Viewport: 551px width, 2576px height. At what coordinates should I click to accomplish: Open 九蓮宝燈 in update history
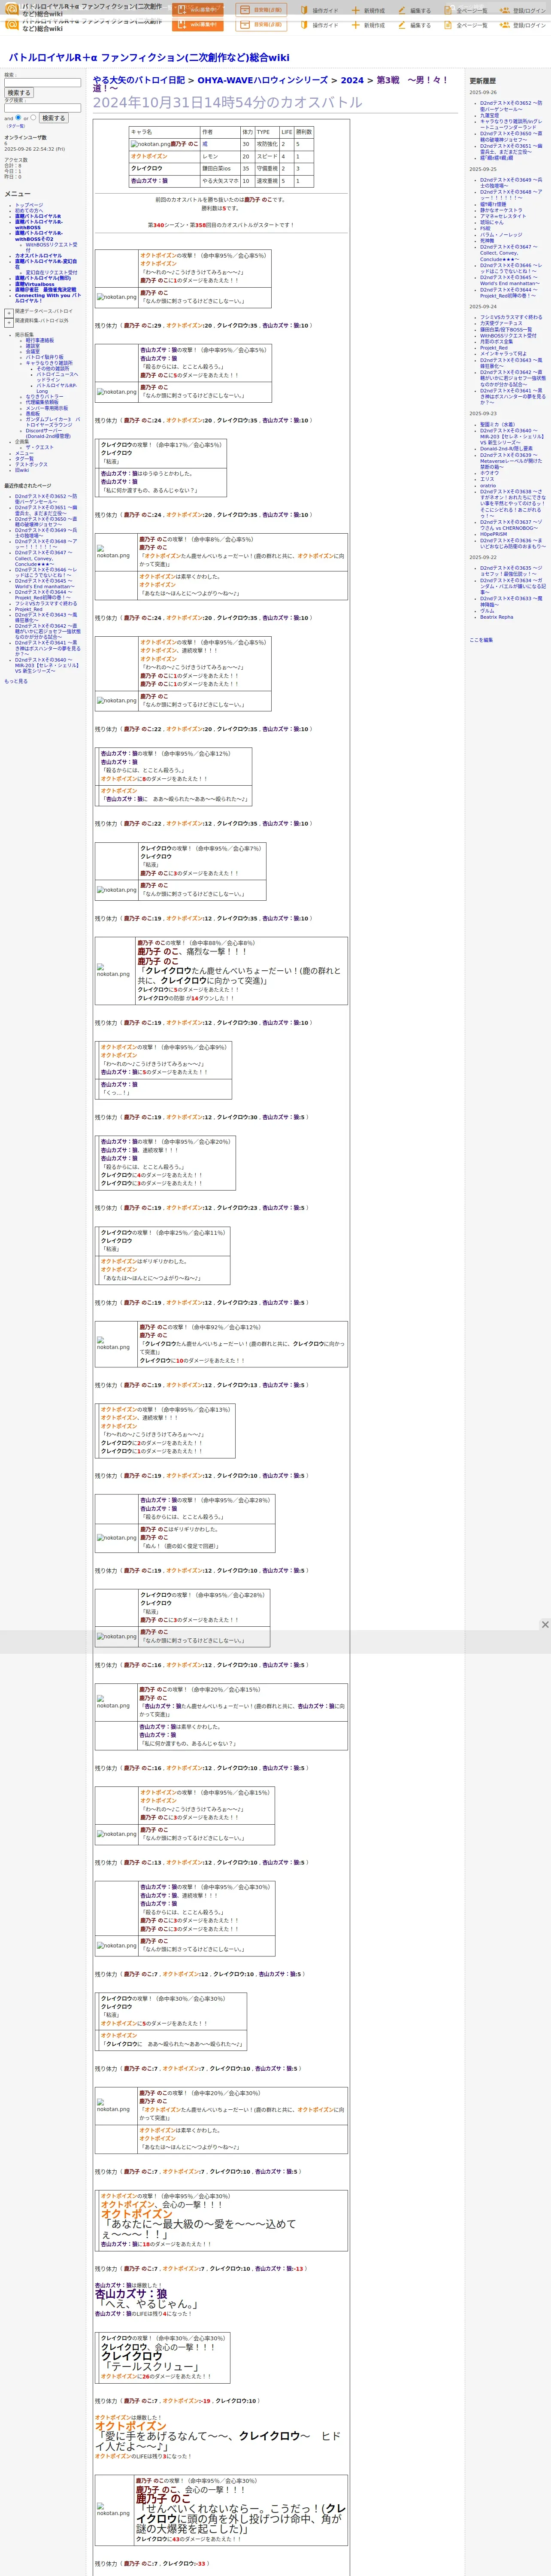pos(489,116)
